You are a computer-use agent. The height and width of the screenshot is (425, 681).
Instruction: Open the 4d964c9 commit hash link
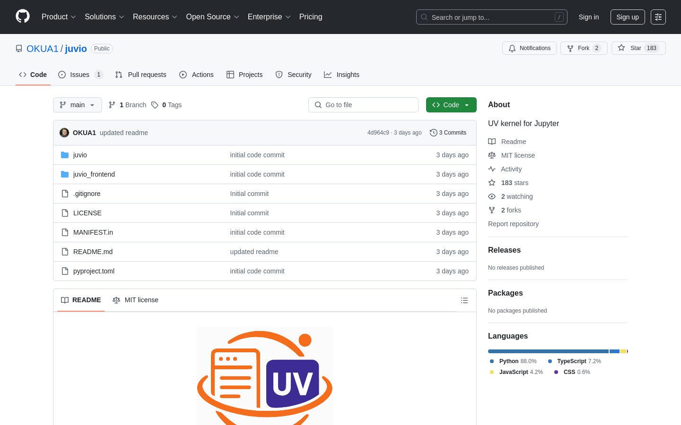point(378,133)
